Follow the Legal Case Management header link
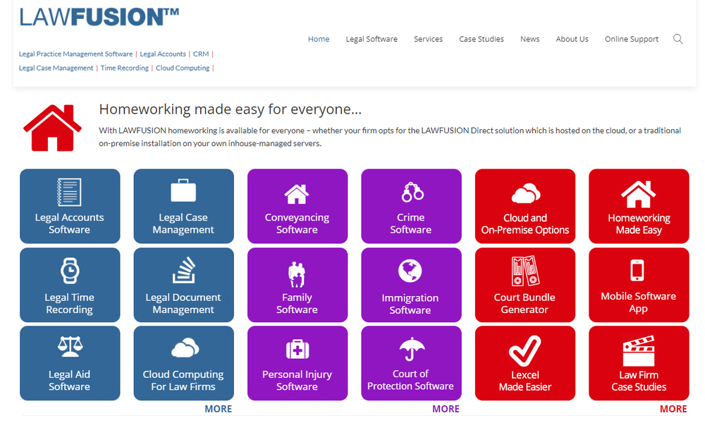 point(56,68)
